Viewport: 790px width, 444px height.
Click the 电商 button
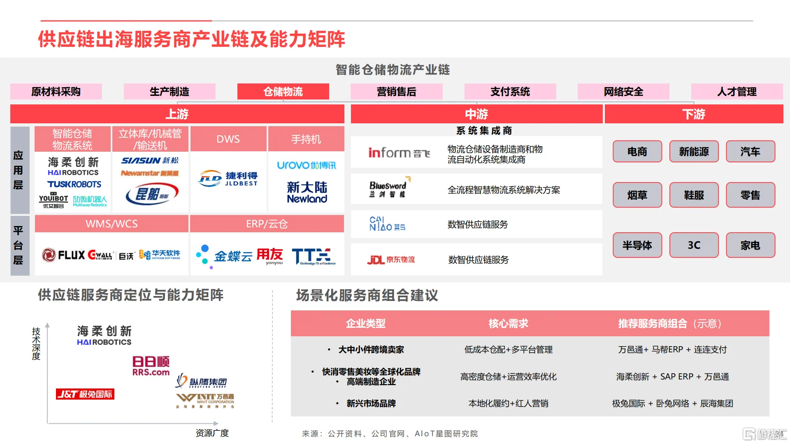tap(637, 152)
